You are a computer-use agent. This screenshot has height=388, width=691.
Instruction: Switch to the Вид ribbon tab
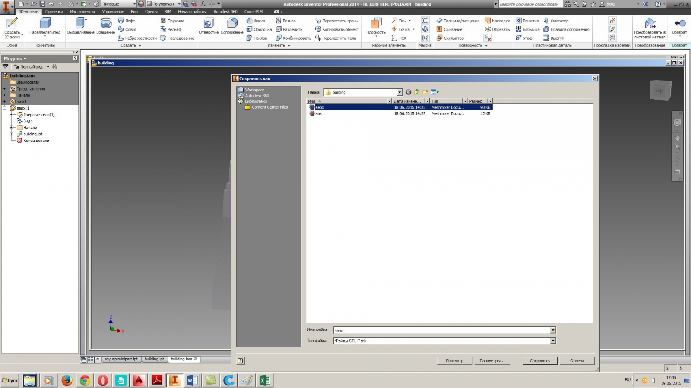click(x=134, y=12)
